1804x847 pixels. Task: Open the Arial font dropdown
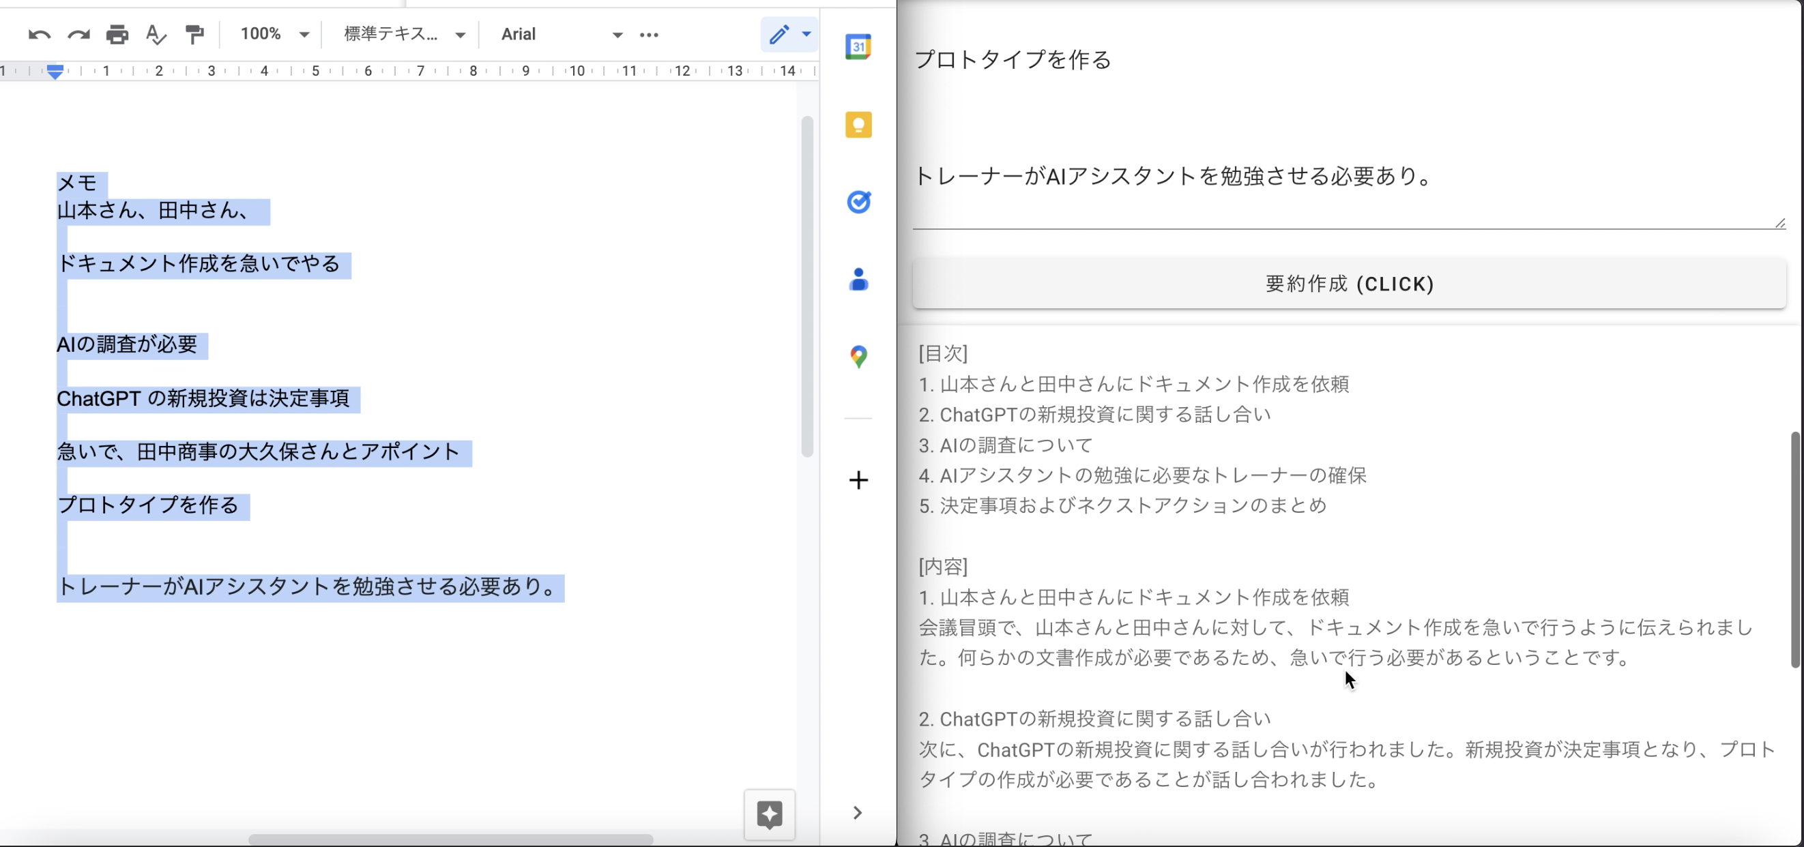coord(561,34)
